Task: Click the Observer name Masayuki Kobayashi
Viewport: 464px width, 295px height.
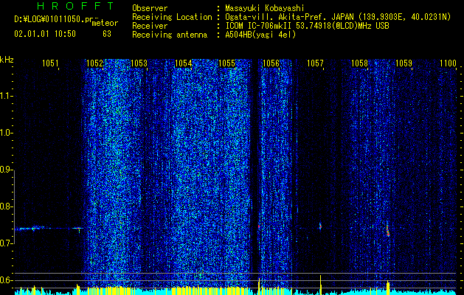Action: pos(265,8)
